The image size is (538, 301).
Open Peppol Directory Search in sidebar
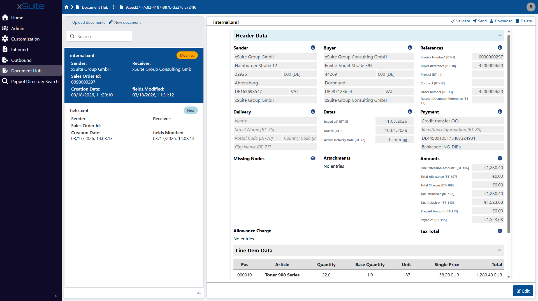pos(31,81)
